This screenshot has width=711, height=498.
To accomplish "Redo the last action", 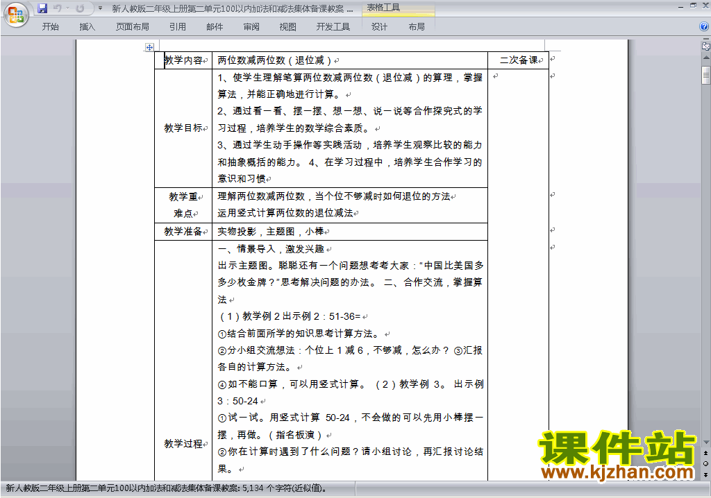I will coord(81,8).
